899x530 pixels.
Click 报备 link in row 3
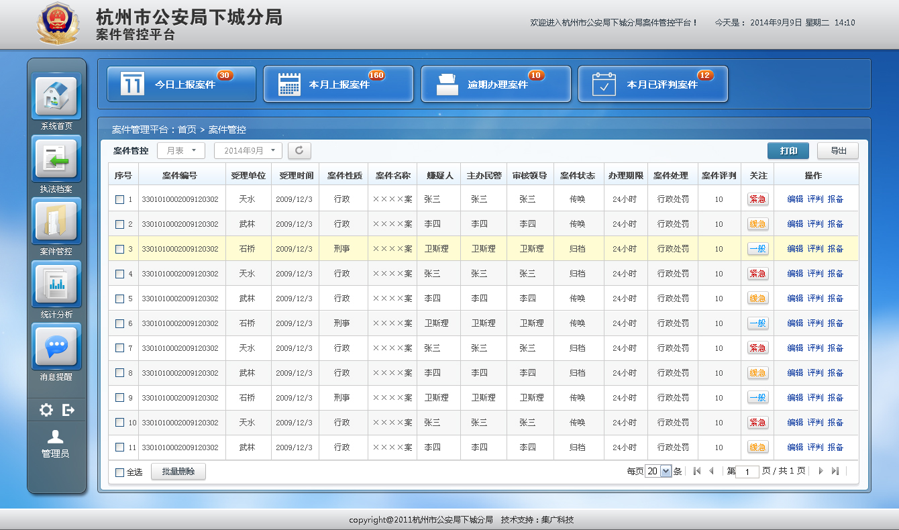pos(835,249)
